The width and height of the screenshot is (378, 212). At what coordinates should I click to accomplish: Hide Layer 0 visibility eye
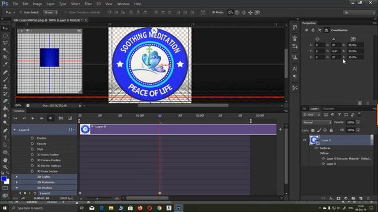(305, 140)
